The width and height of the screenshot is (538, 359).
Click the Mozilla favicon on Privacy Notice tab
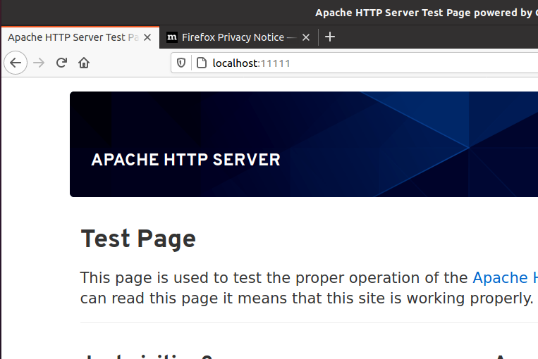click(172, 37)
